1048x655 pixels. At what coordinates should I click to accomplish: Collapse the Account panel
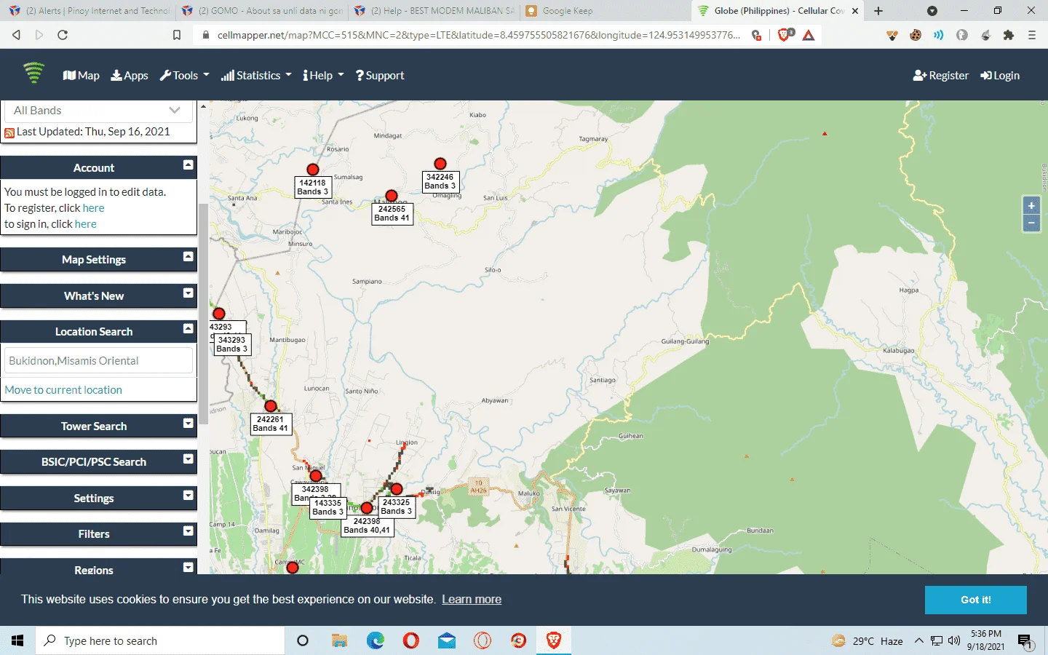coord(188,165)
